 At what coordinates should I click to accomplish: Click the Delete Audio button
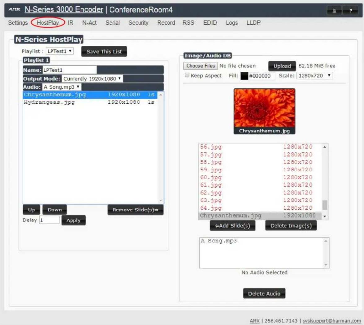point(264,294)
